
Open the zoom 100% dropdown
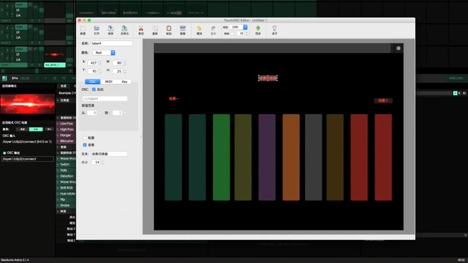tap(238, 27)
